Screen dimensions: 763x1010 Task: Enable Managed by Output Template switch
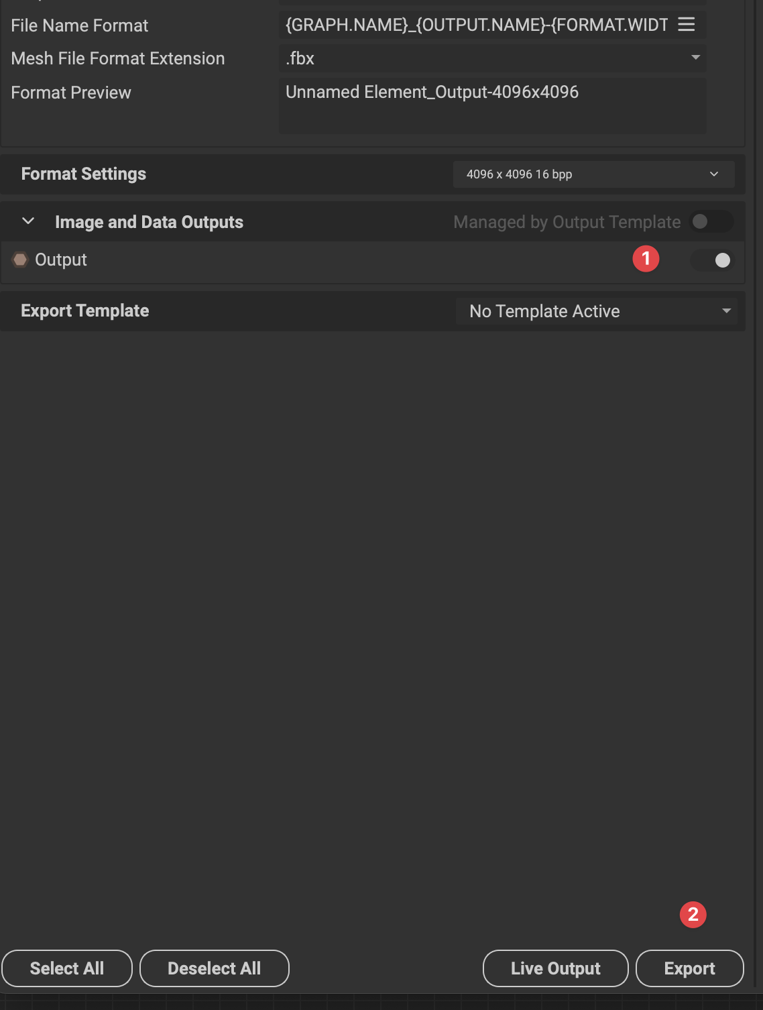710,222
